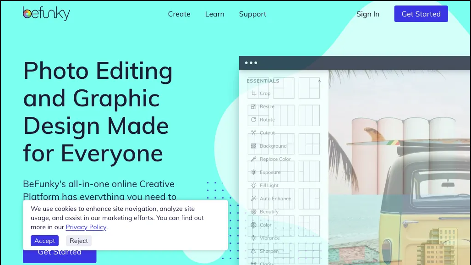This screenshot has height=265, width=471.
Task: Open the Create menu
Action: coord(179,14)
